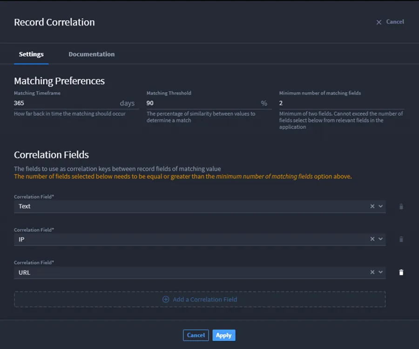Viewport: 419px width, 349px height.
Task: Click the Correlation Fields heading
Action: point(51,155)
